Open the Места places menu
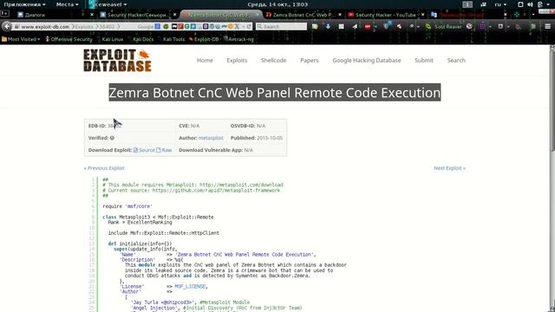 [x=67, y=4]
